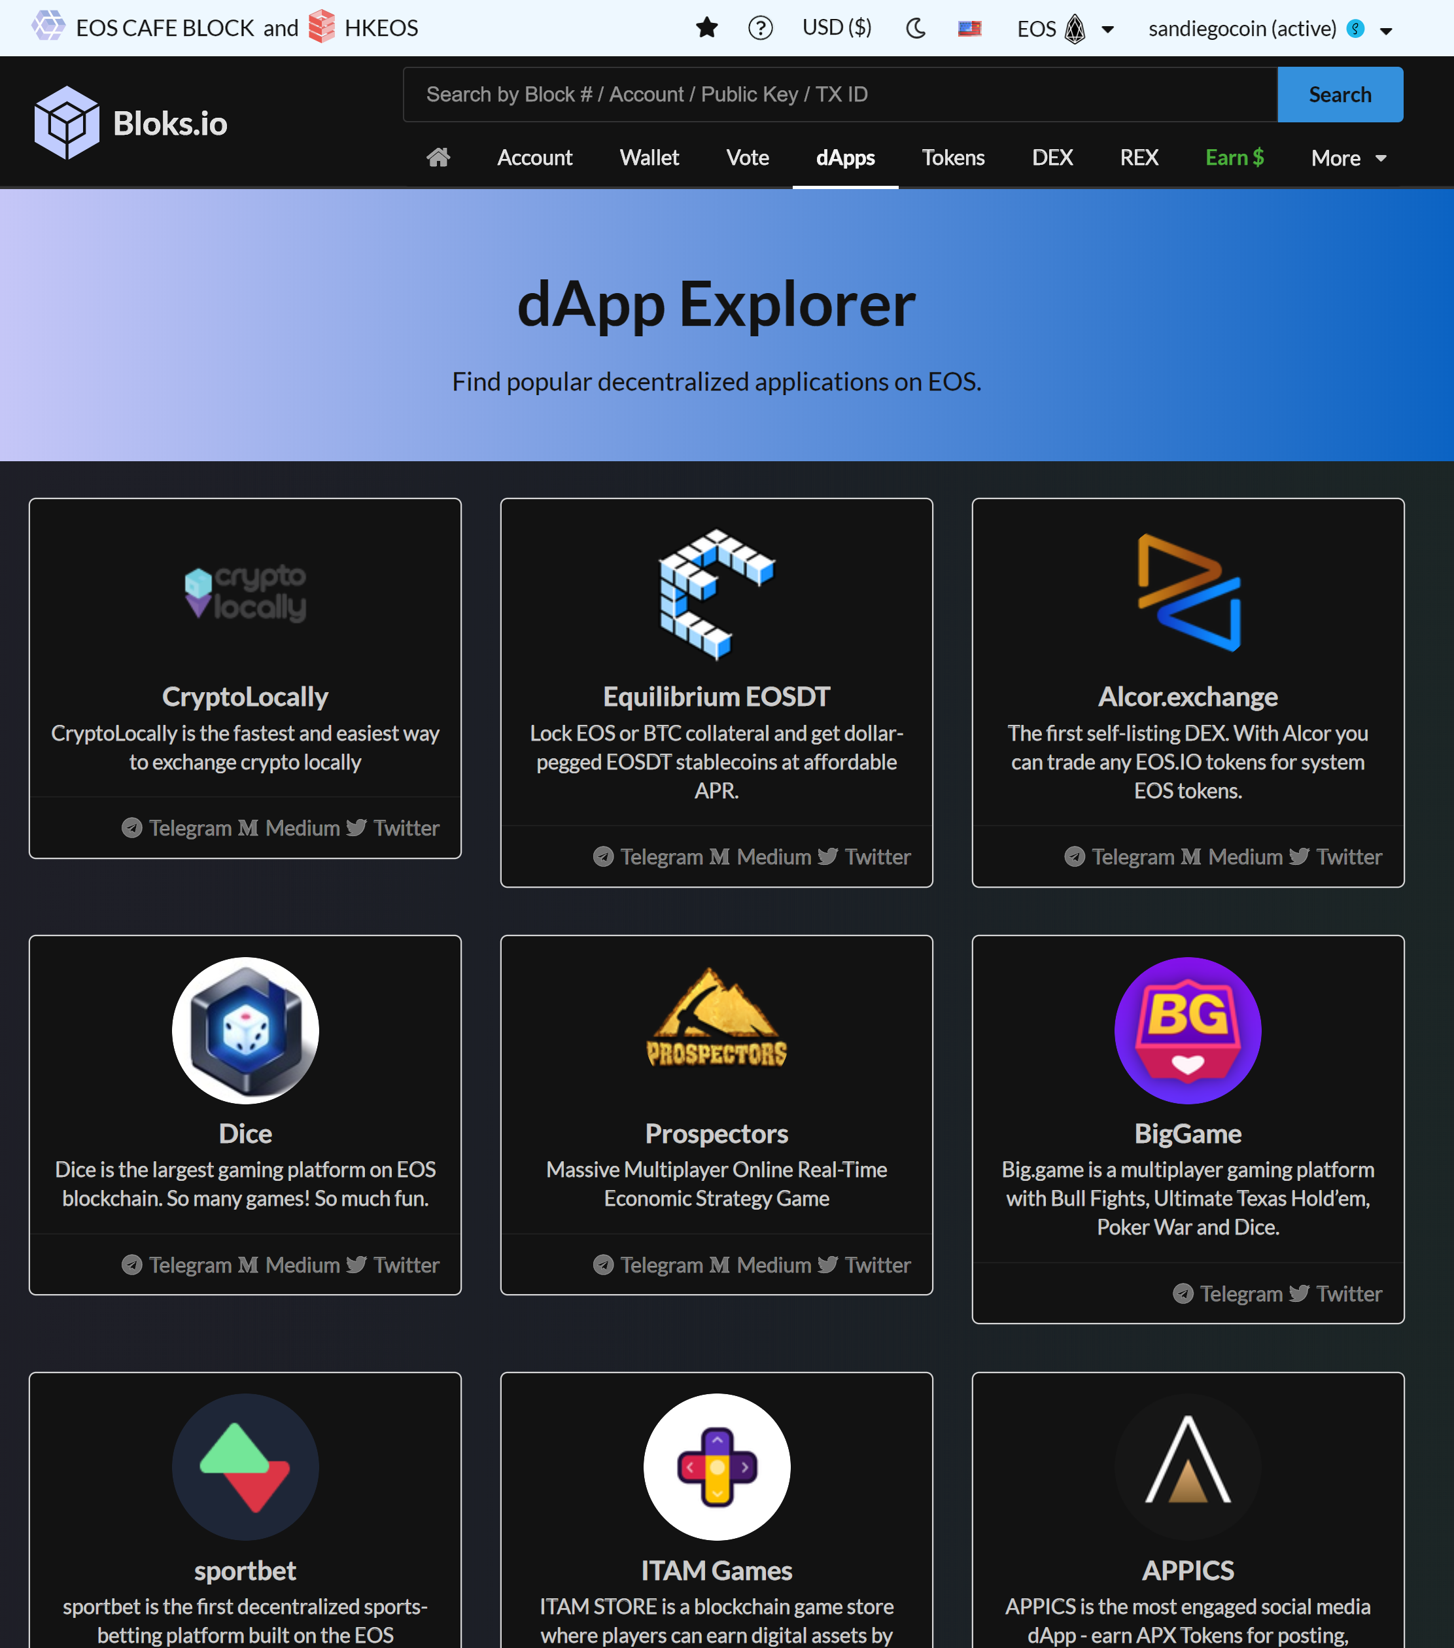1454x1648 pixels.
Task: Click the Alcor.exchange logo icon
Action: coord(1188,593)
